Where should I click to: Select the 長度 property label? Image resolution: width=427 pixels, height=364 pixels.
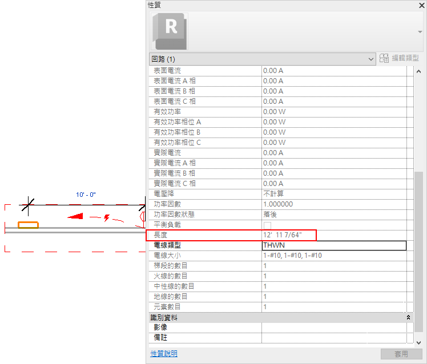click(160, 235)
